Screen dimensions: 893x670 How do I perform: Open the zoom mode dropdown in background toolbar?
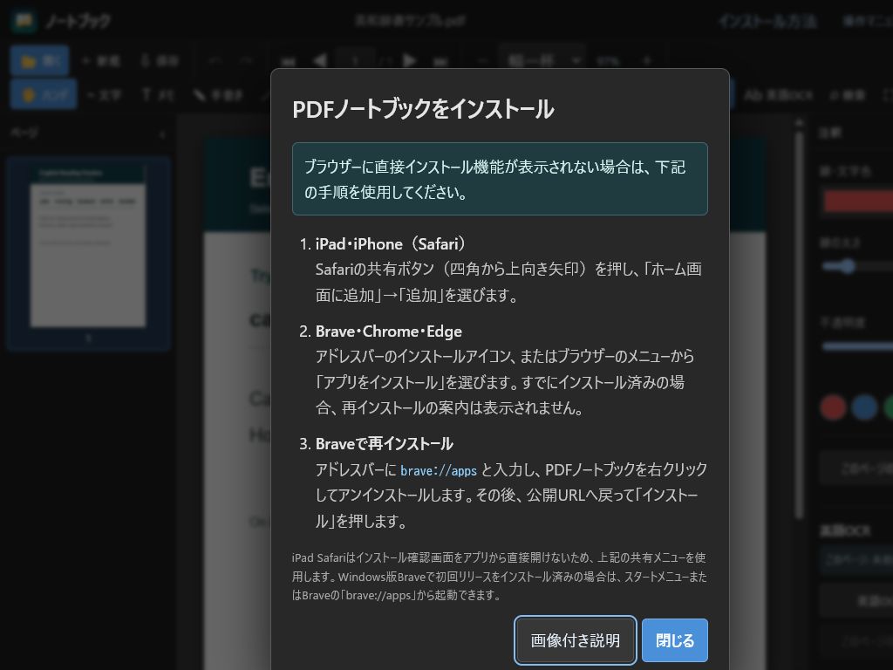coord(542,60)
